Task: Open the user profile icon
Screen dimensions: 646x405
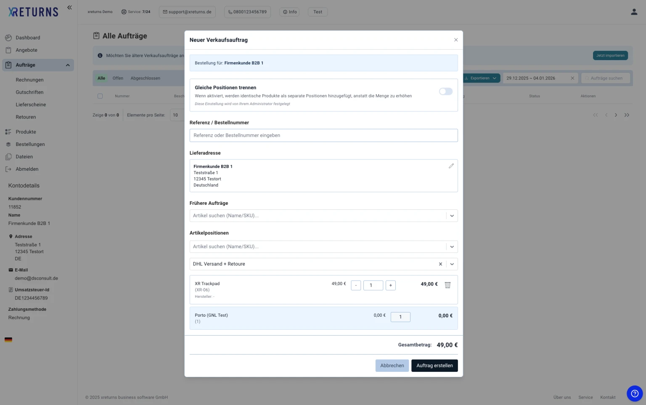Action: point(634,12)
